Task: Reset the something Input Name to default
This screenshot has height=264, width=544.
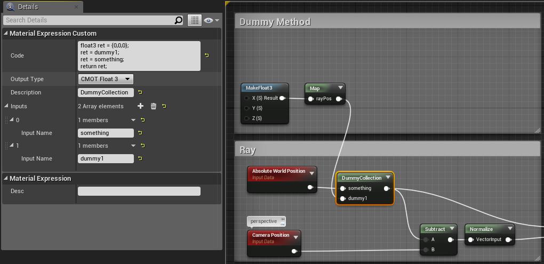Action: (140, 133)
